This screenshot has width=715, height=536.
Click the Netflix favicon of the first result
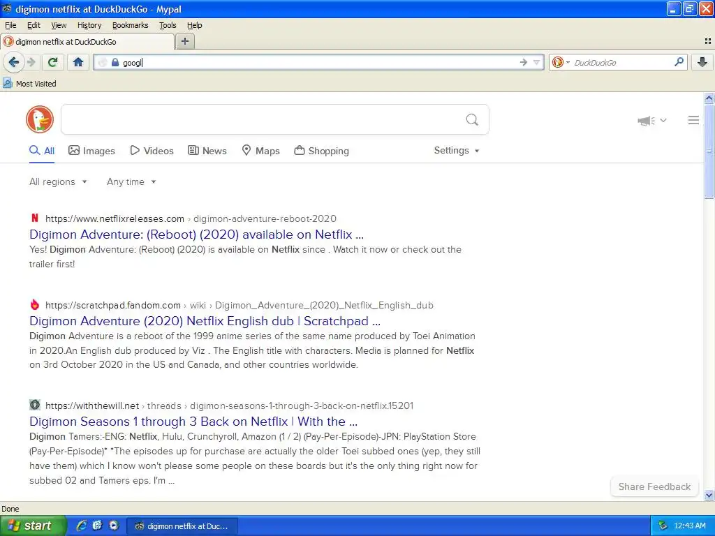pos(35,218)
